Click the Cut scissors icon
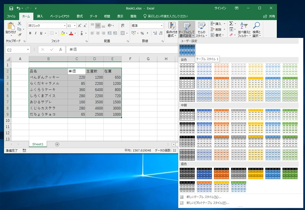Viewport: 305px width, 210px height. coord(19,24)
